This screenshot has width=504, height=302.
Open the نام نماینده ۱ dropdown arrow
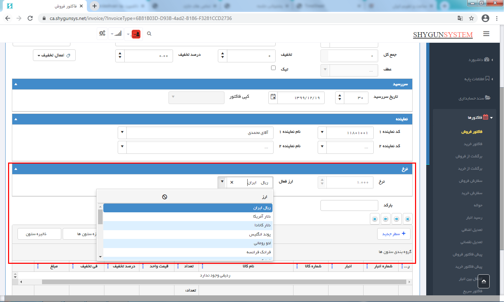(x=122, y=132)
